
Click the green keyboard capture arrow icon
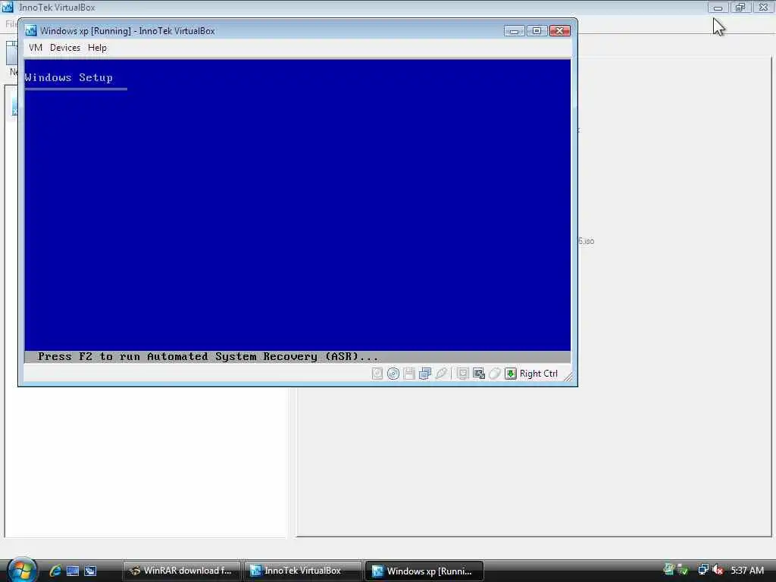pos(510,374)
